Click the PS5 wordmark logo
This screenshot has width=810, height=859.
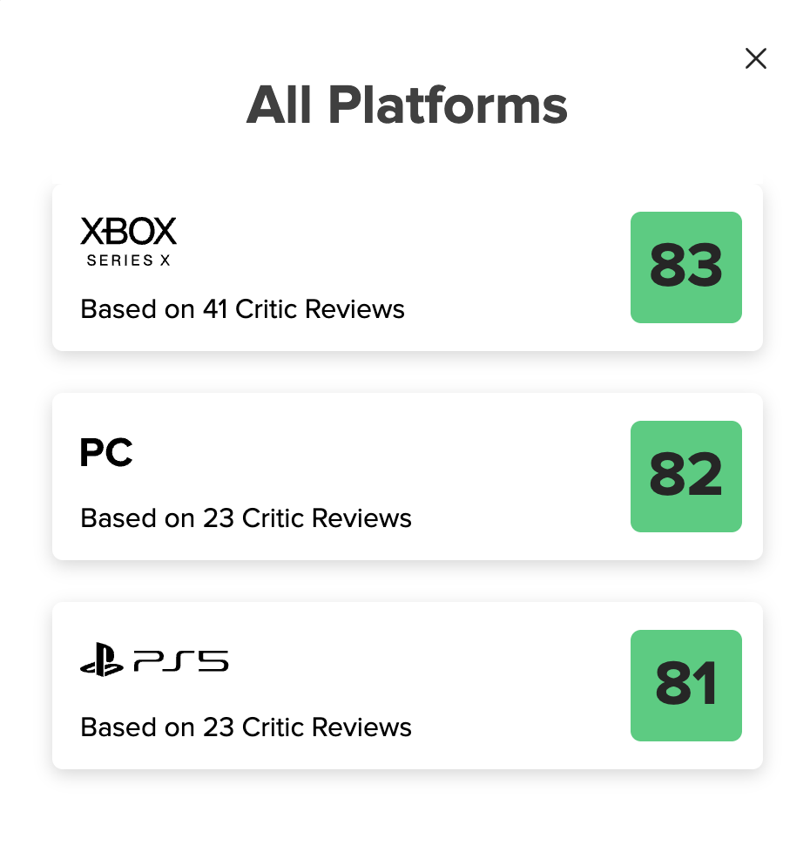[181, 661]
